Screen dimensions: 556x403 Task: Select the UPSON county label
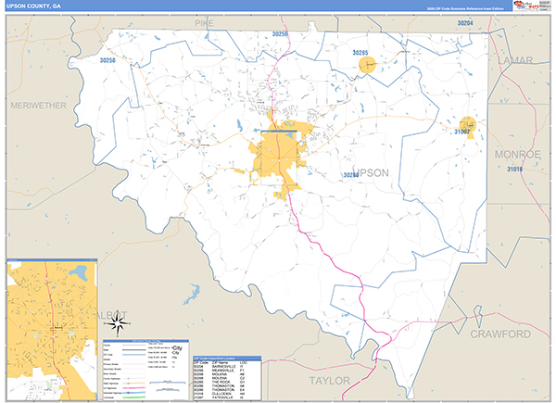tap(373, 173)
